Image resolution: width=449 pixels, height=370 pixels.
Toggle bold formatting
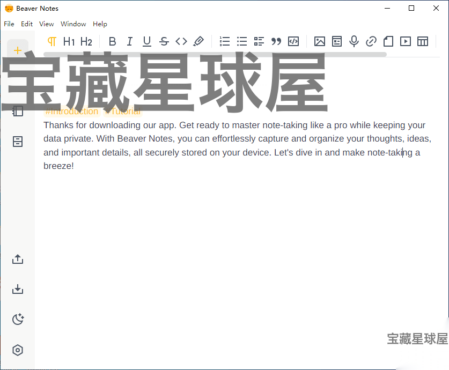coord(112,41)
